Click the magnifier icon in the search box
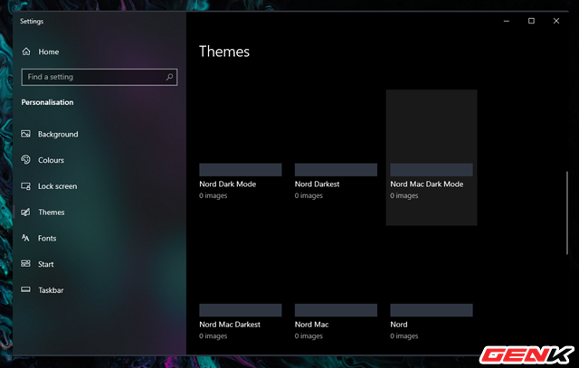The height and width of the screenshot is (368, 579). [169, 78]
